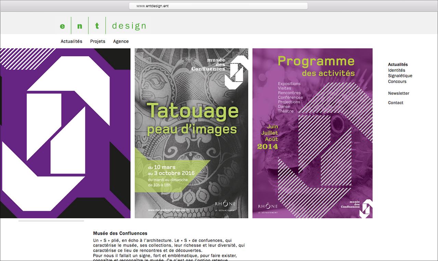Click the Rhône logo on the Tatouage poster

point(225,205)
